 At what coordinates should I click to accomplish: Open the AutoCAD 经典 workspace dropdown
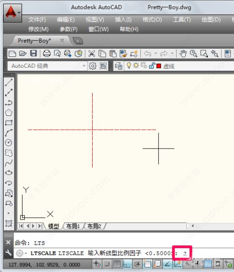47,66
